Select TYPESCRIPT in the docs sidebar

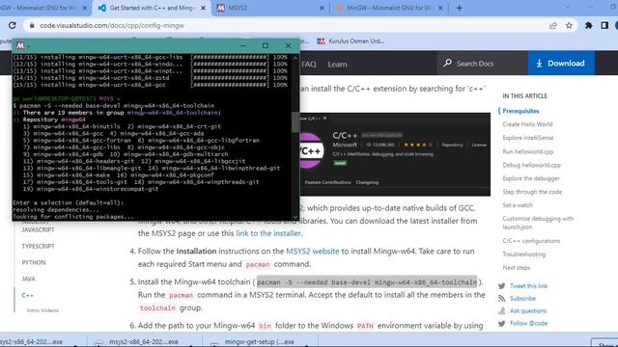[x=38, y=247]
